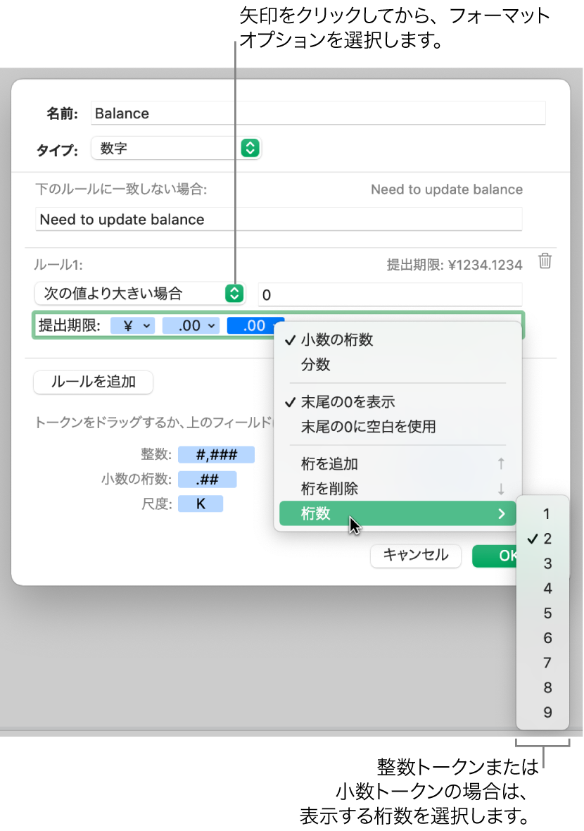The height and width of the screenshot is (831, 584).
Task: Click the #,### integer token
Action: point(216,455)
